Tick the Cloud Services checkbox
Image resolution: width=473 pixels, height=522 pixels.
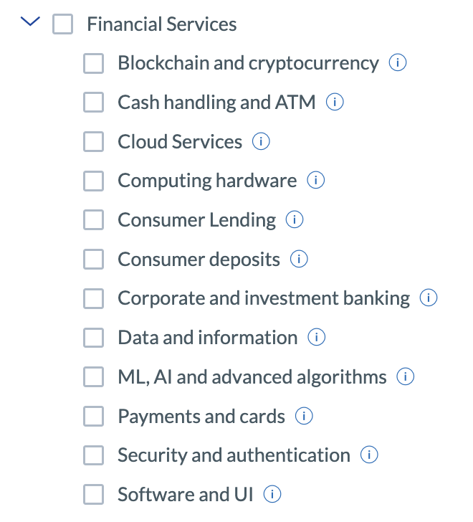coord(94,142)
